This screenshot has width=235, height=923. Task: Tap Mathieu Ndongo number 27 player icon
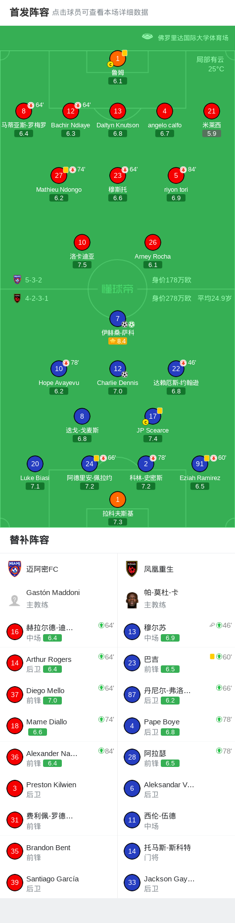pos(59,175)
